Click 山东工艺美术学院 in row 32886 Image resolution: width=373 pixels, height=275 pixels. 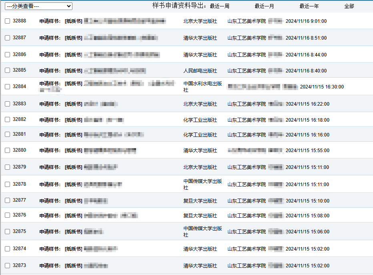point(247,55)
